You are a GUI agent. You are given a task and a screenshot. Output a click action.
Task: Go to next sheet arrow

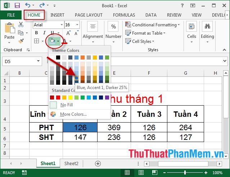click(21, 164)
